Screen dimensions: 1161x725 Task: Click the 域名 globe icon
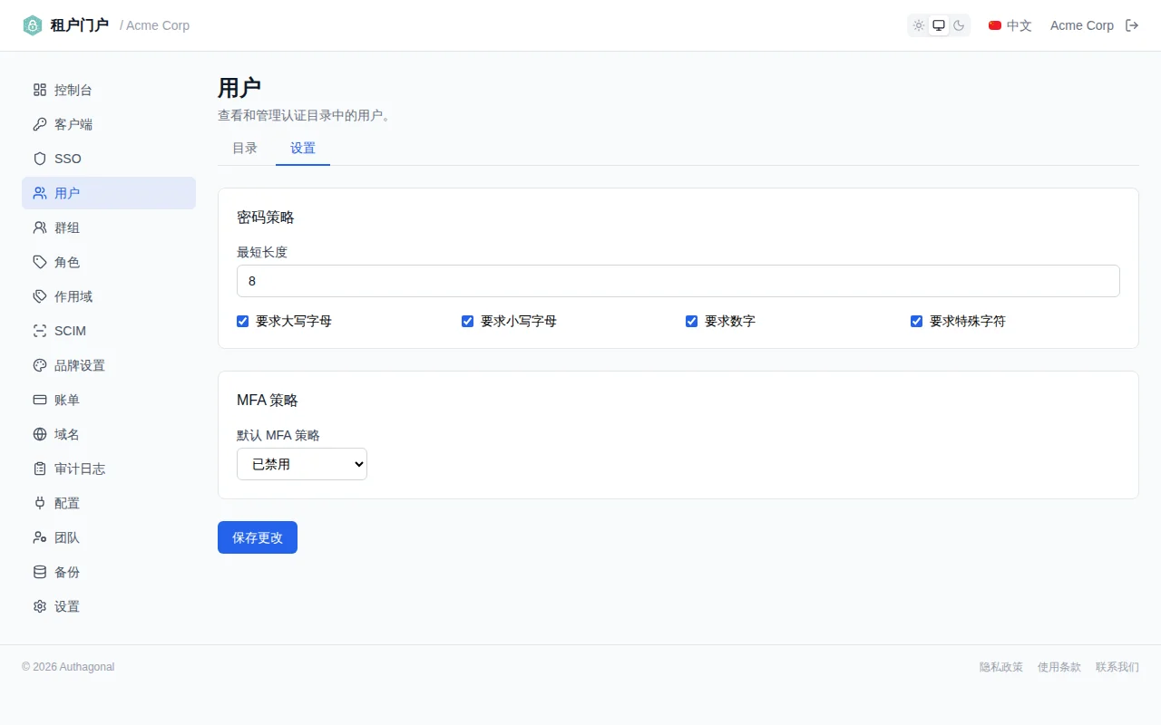(40, 434)
